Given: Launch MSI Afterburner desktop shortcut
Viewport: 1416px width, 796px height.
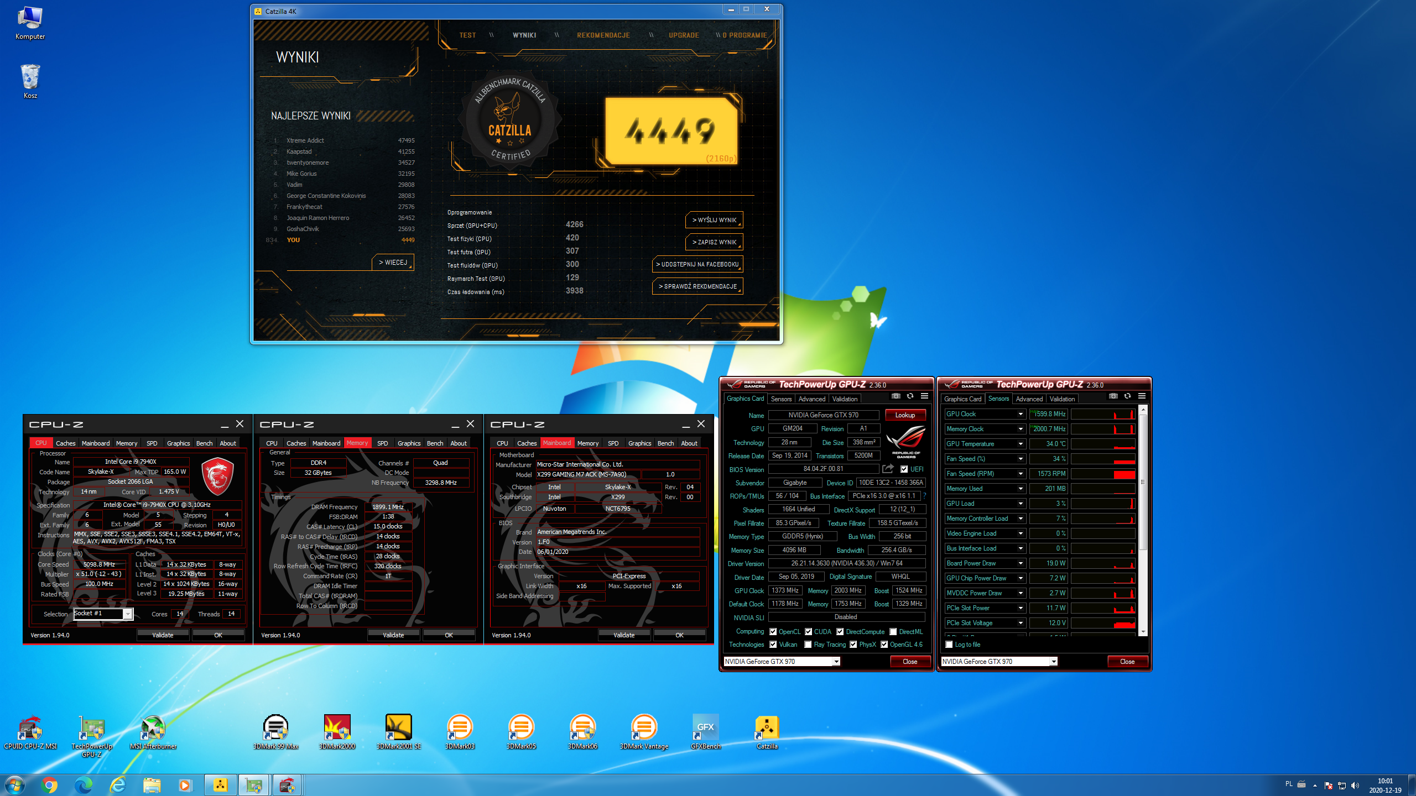Looking at the screenshot, I should tap(153, 732).
